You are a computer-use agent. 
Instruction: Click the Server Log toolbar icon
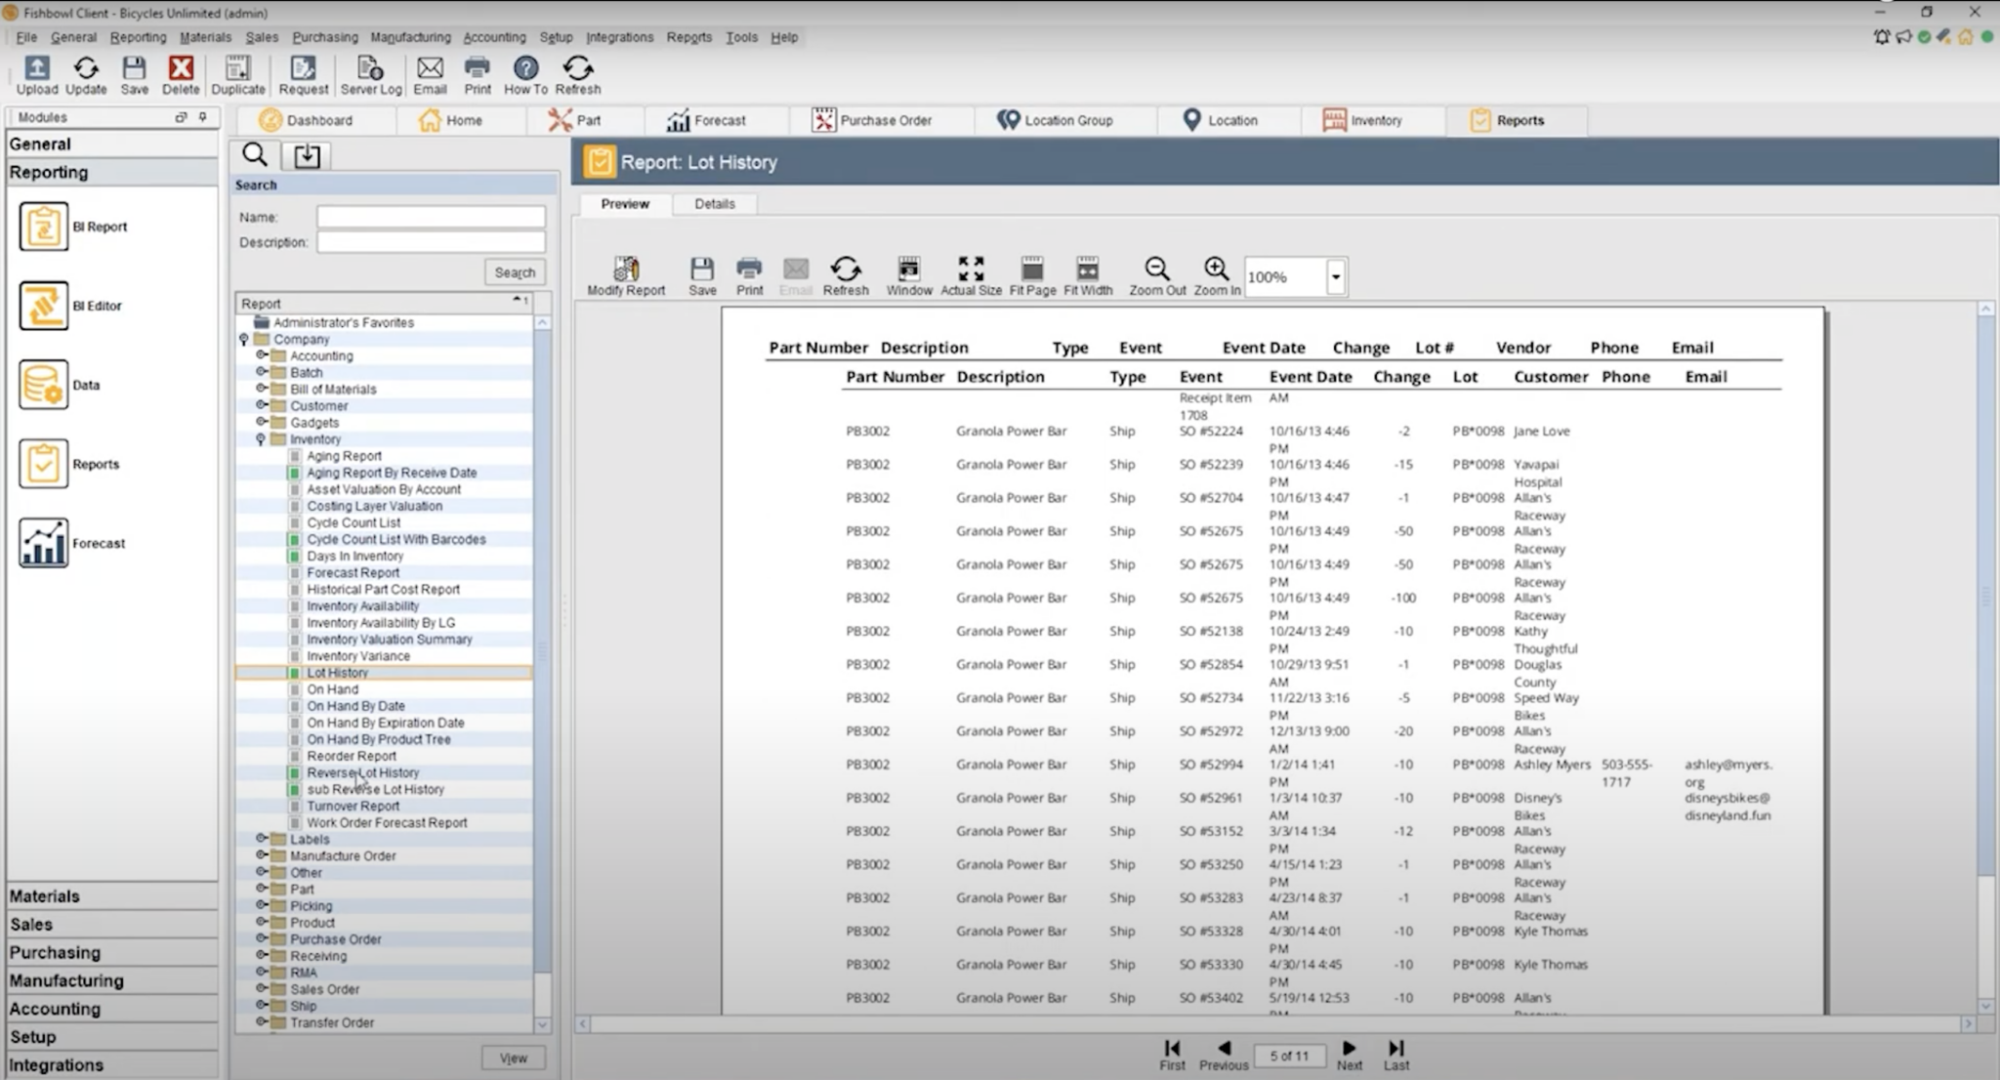pos(370,74)
